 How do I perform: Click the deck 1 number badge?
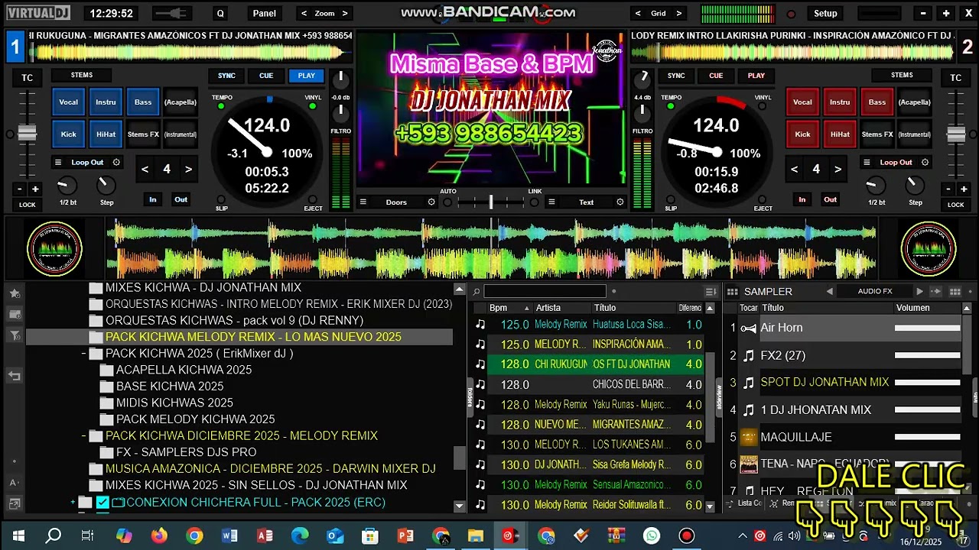click(15, 47)
